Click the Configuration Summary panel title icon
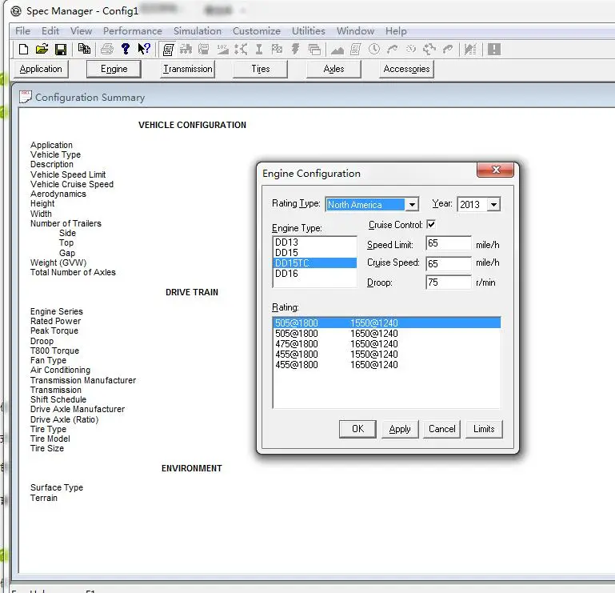The height and width of the screenshot is (593, 615). [26, 97]
